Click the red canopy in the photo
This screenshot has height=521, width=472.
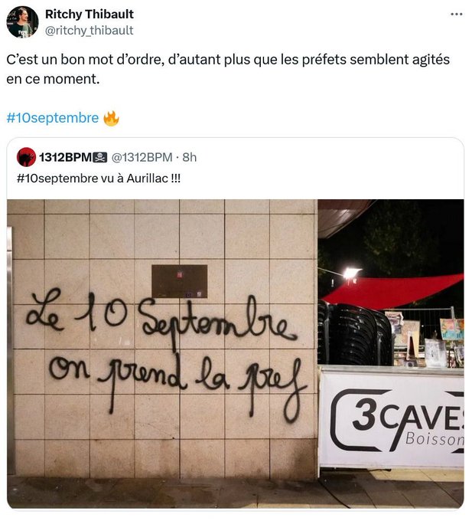coord(393,290)
